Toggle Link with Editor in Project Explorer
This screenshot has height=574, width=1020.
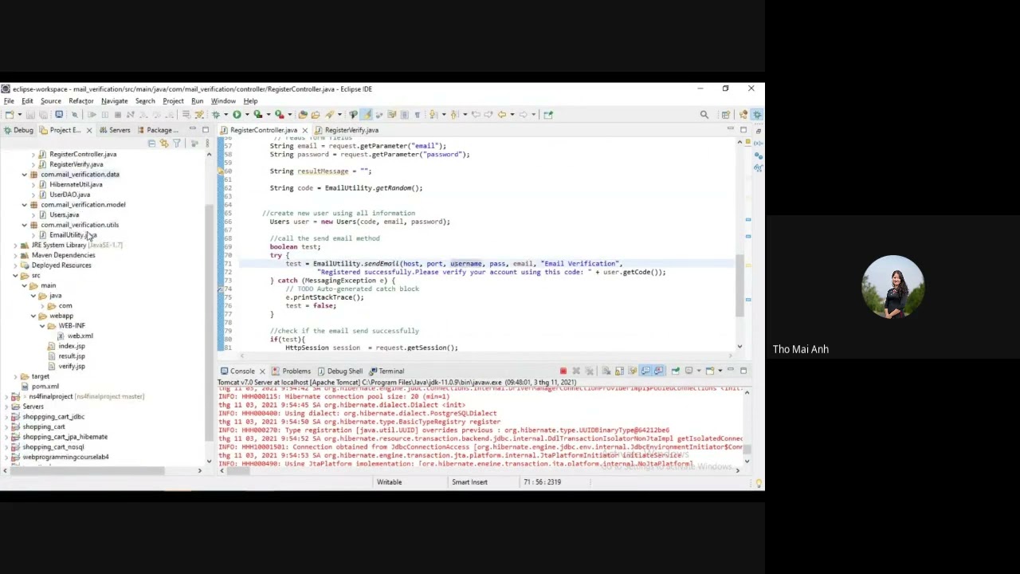coord(164,143)
